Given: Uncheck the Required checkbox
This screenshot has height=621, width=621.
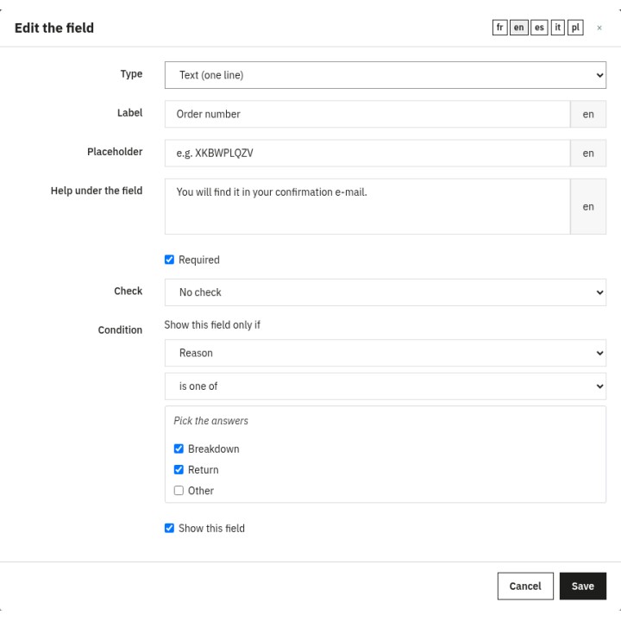Looking at the screenshot, I should (x=169, y=260).
